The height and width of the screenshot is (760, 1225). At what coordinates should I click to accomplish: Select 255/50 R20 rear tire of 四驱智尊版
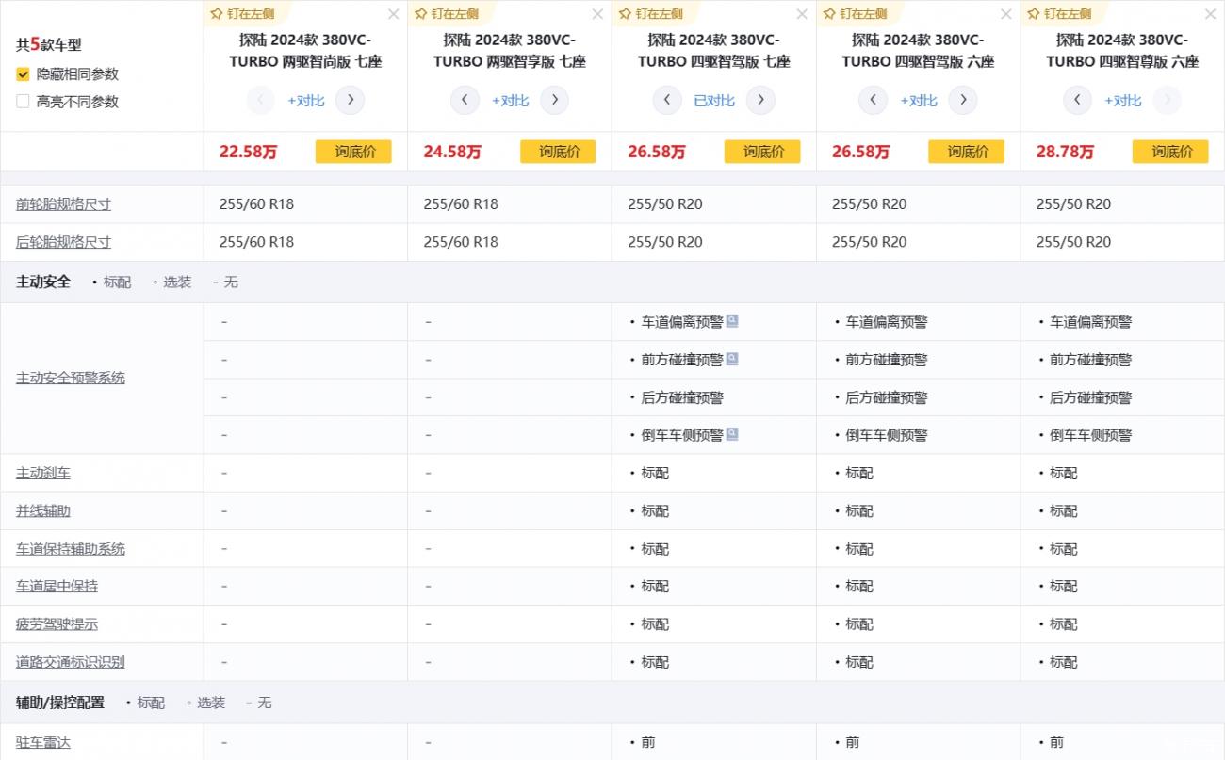click(1073, 242)
